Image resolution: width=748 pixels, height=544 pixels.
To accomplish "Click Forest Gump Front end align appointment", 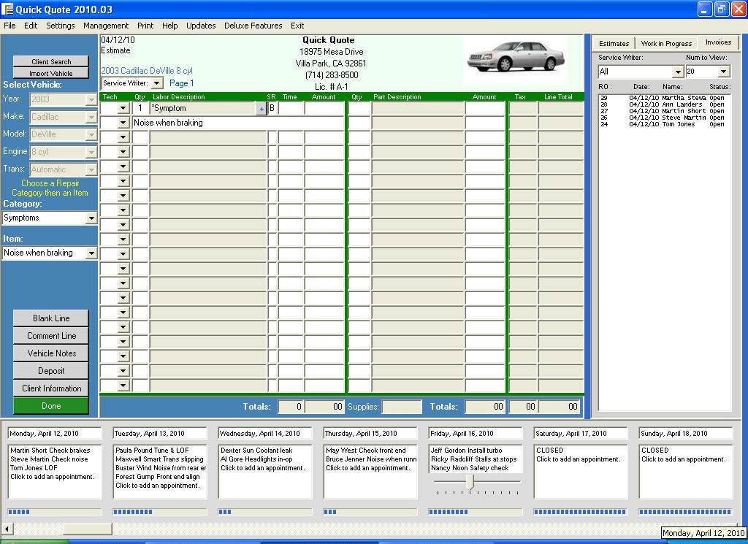I will tap(158, 477).
